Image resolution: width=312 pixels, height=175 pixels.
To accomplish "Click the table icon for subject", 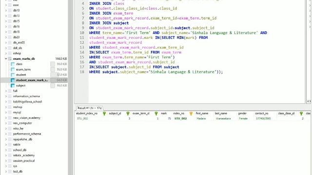I will tap(13, 86).
